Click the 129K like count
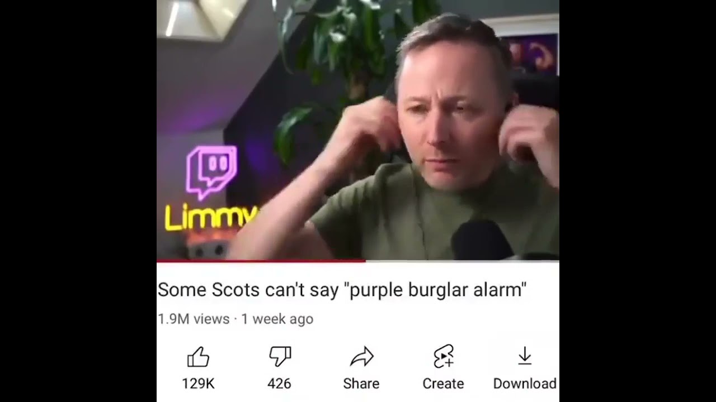Screen dimensions: 716x402 click(198, 384)
